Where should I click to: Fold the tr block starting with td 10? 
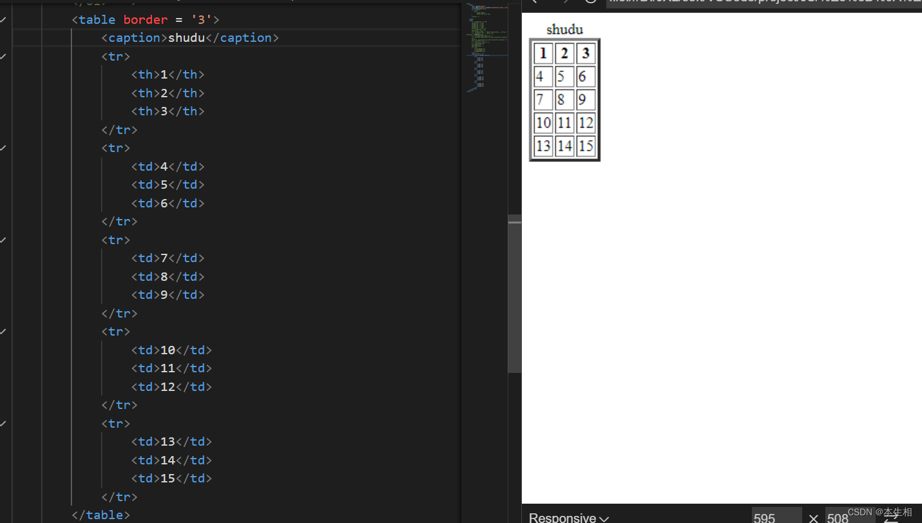3,332
